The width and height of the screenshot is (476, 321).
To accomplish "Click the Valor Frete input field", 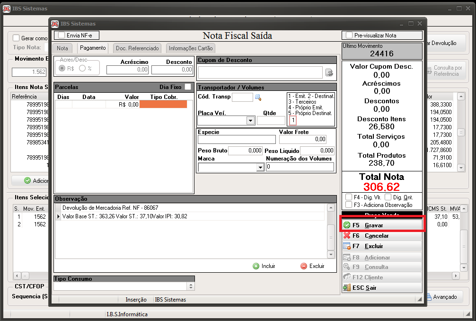I will click(x=303, y=139).
